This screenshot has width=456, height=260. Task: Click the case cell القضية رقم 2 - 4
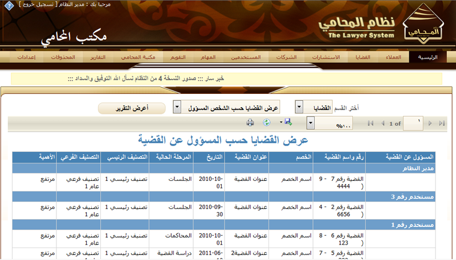339,211
